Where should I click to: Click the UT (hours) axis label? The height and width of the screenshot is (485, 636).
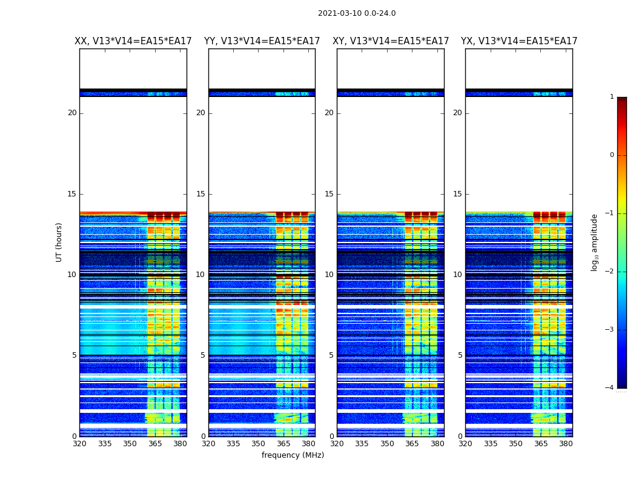click(x=59, y=242)
